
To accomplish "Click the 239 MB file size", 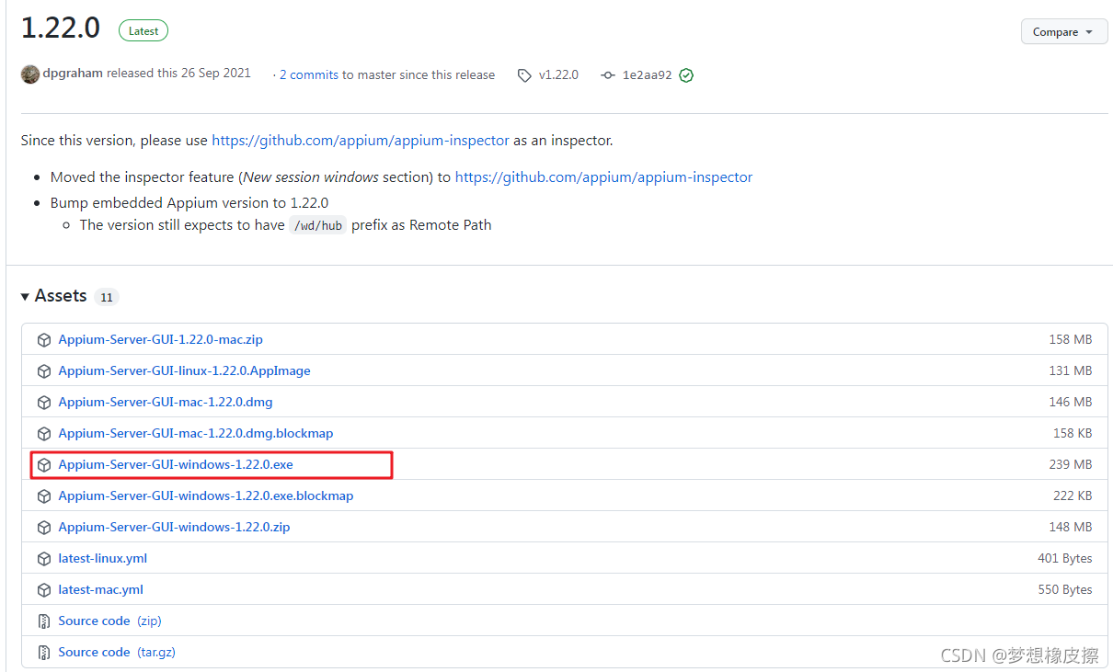I will point(1071,464).
